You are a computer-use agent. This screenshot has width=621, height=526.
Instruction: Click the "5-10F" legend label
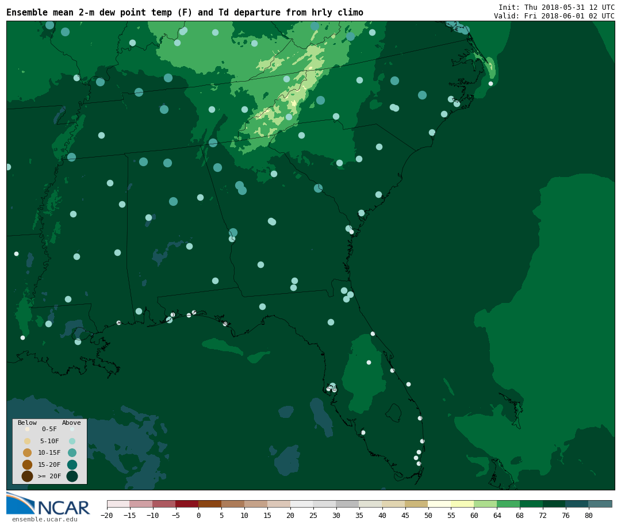click(x=49, y=441)
